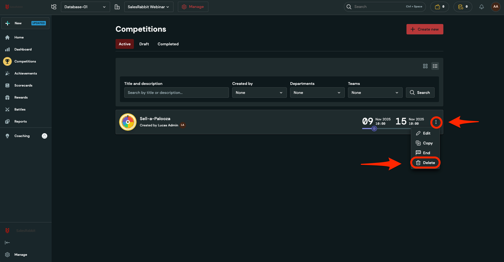Expand the Departments filter dropdown

[317, 93]
